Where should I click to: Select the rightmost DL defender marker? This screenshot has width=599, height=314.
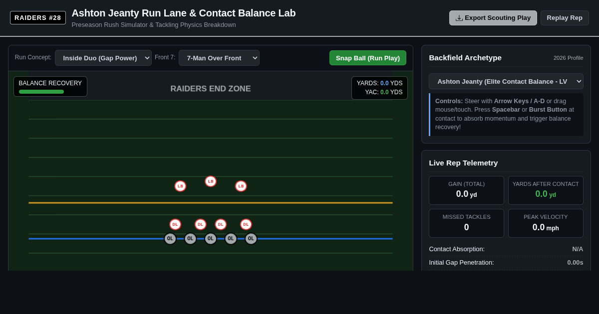click(x=246, y=224)
